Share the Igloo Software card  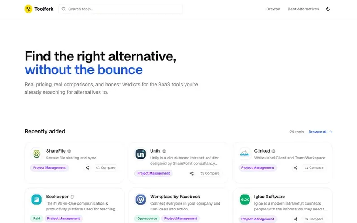[x=296, y=219]
